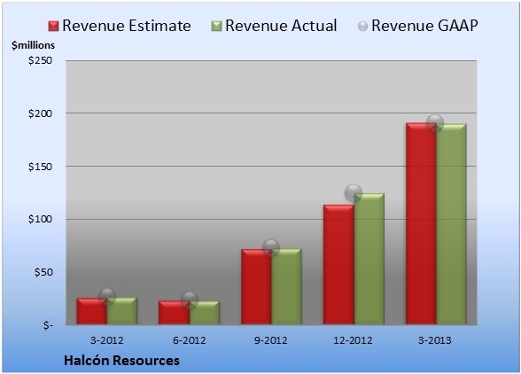
Task: Select the 3-2012 quarter label
Action: click(x=106, y=340)
